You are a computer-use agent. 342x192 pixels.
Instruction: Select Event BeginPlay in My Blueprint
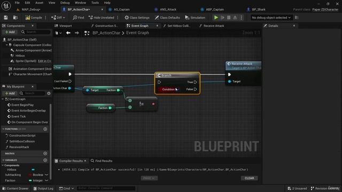click(22, 105)
